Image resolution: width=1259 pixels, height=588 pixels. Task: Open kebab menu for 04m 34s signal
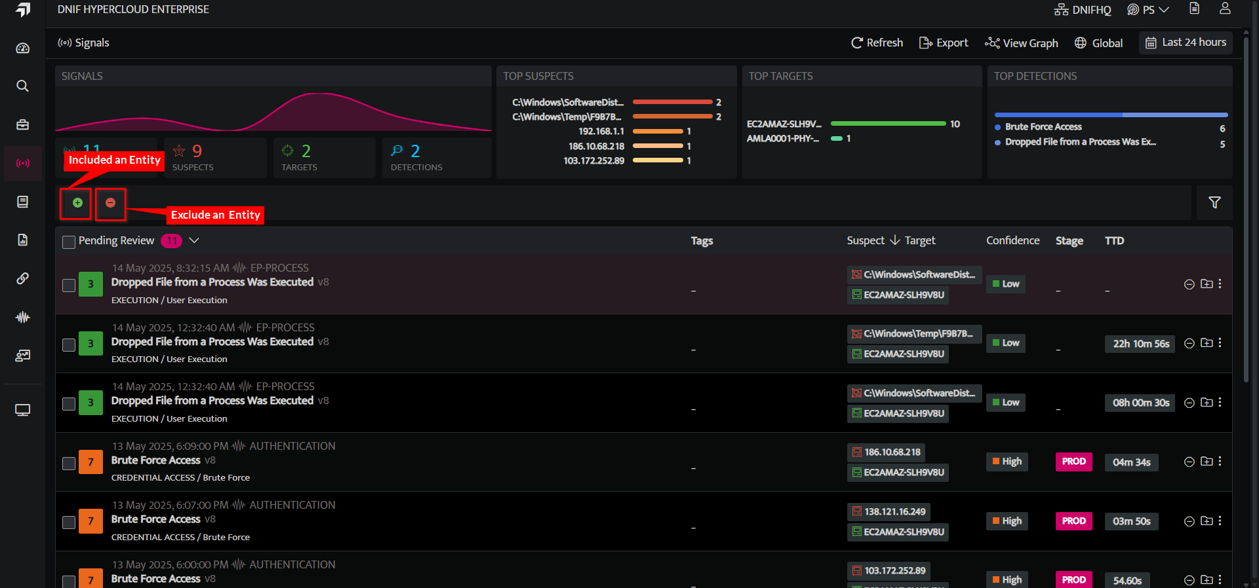tap(1220, 462)
